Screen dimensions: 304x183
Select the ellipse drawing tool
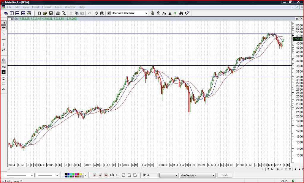pyautogui.click(x=4, y=79)
